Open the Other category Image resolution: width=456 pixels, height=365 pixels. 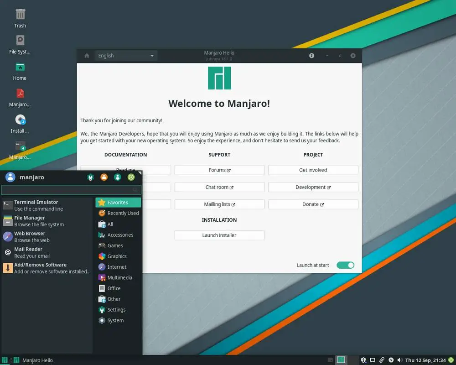(118, 299)
